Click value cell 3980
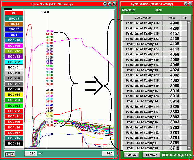 pos(172,86)
